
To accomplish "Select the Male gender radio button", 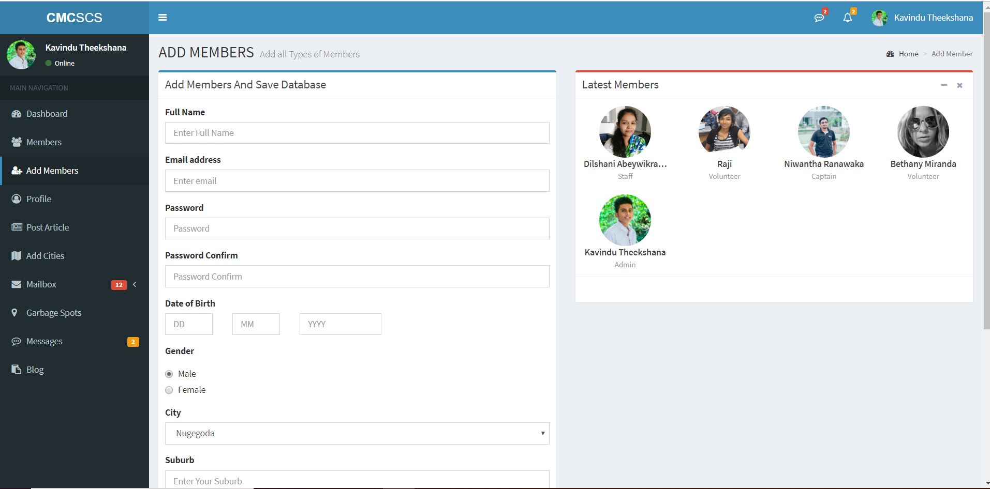I will tap(169, 374).
